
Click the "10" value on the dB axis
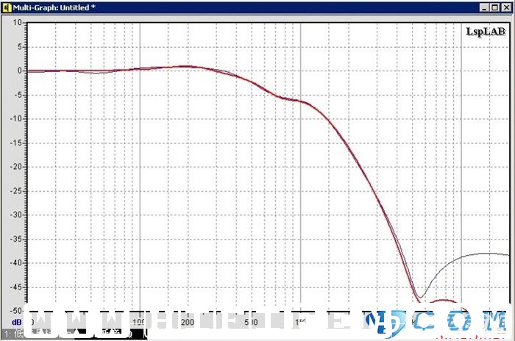pyautogui.click(x=18, y=23)
